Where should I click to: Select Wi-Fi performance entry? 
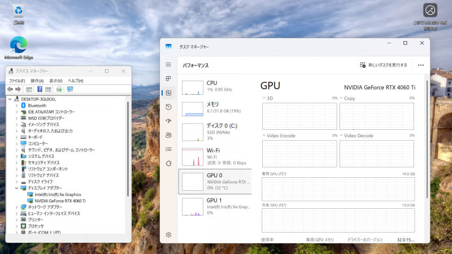[215, 156]
